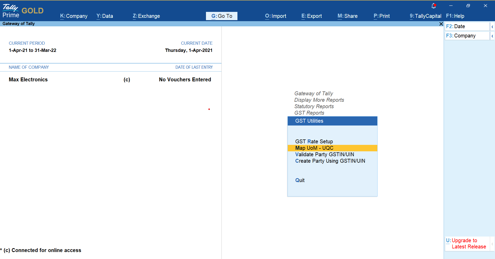
Task: Select GST Rate Setup
Action: pos(314,142)
